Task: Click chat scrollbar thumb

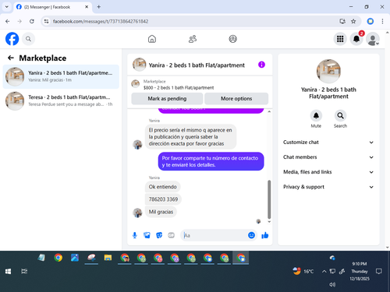Action: [x=269, y=199]
